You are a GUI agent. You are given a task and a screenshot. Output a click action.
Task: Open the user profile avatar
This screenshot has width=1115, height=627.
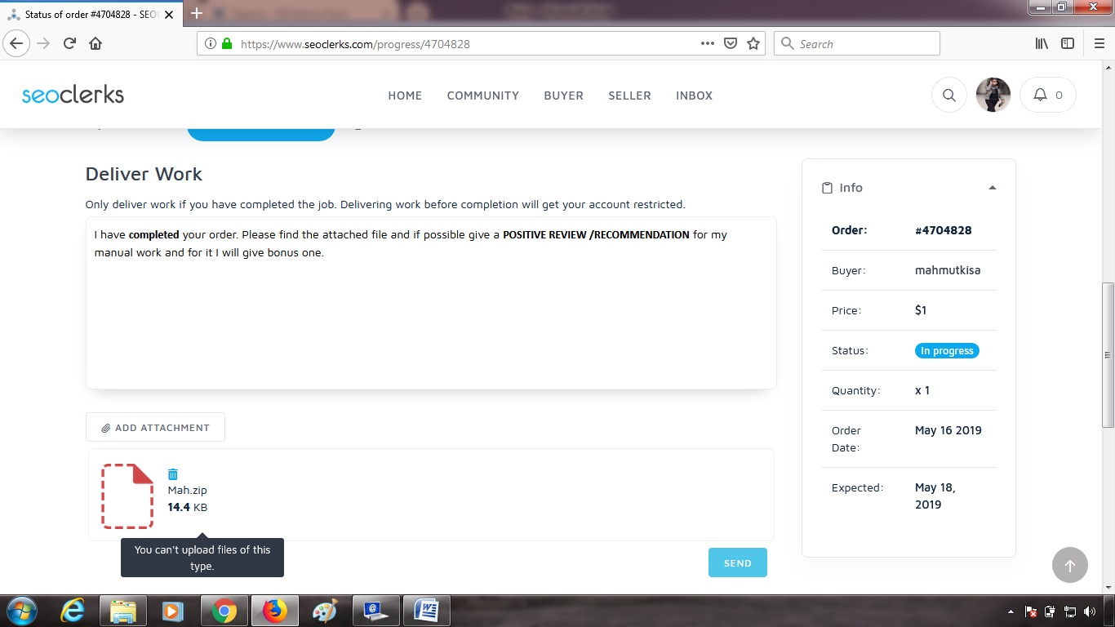pyautogui.click(x=993, y=95)
